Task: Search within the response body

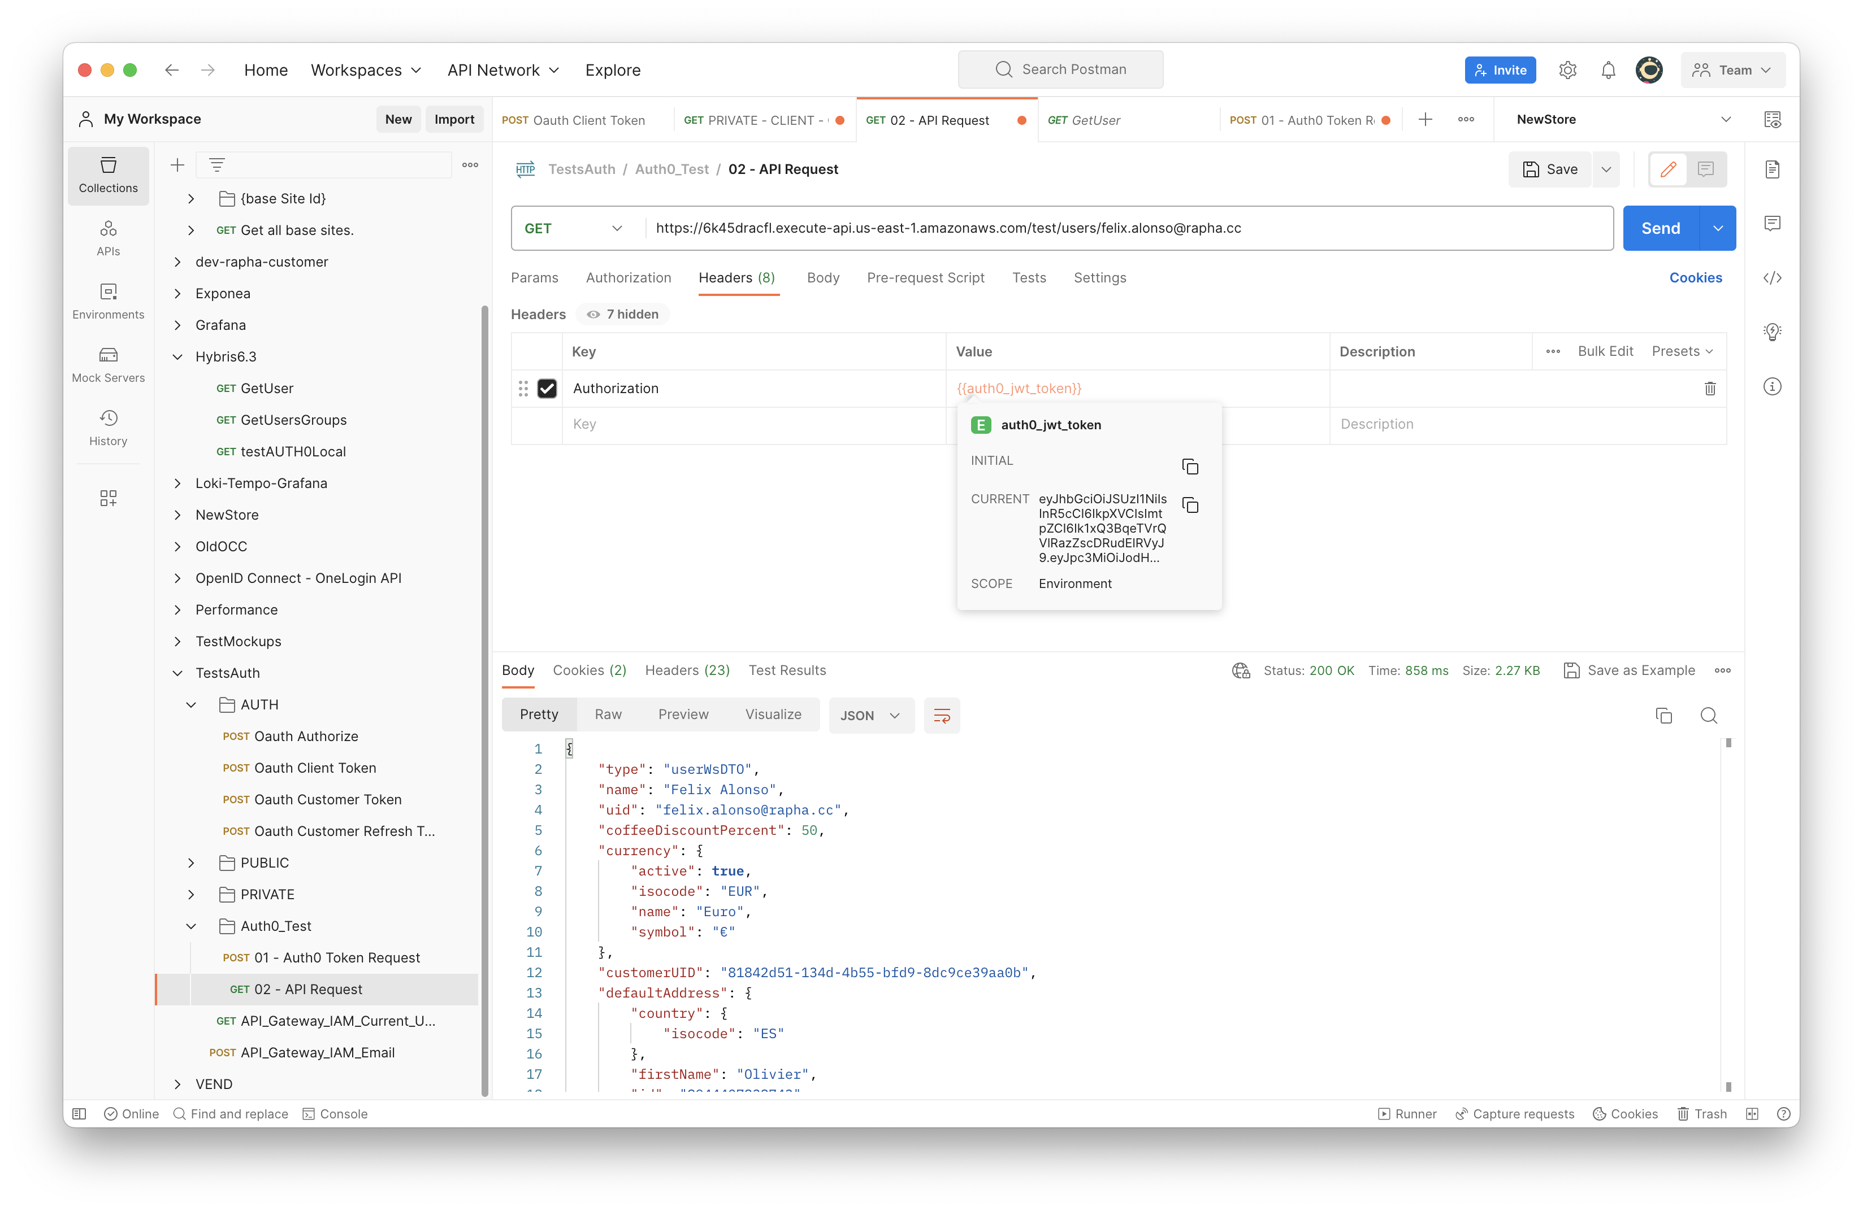Action: 1708,715
